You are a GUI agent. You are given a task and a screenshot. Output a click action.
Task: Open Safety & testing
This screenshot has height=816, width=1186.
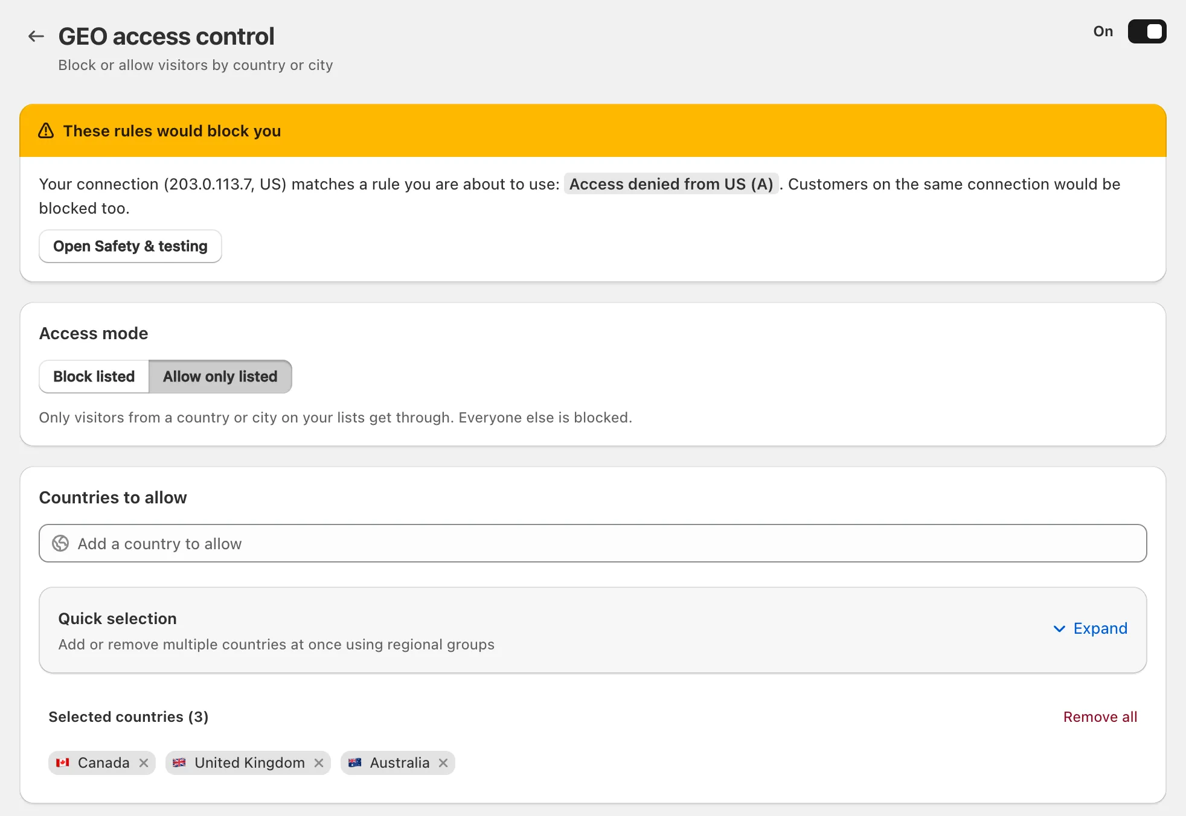click(x=130, y=246)
